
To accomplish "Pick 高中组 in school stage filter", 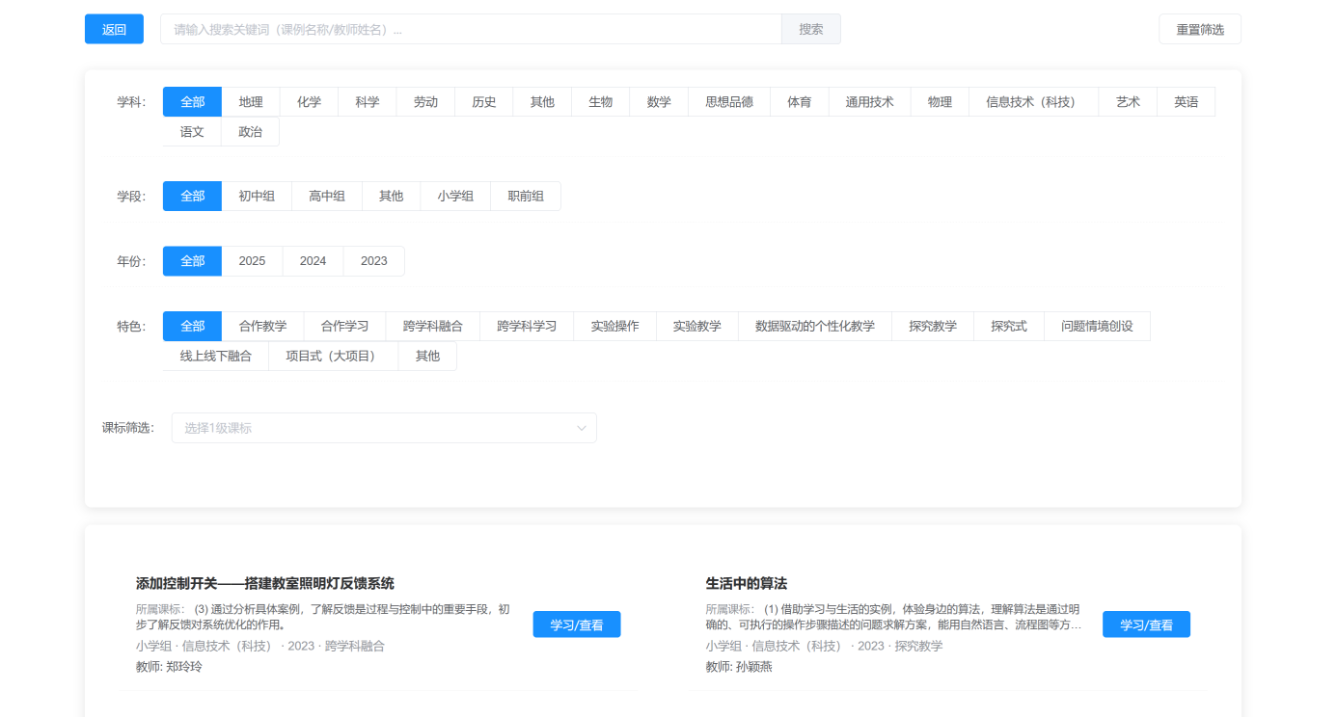I will point(327,197).
